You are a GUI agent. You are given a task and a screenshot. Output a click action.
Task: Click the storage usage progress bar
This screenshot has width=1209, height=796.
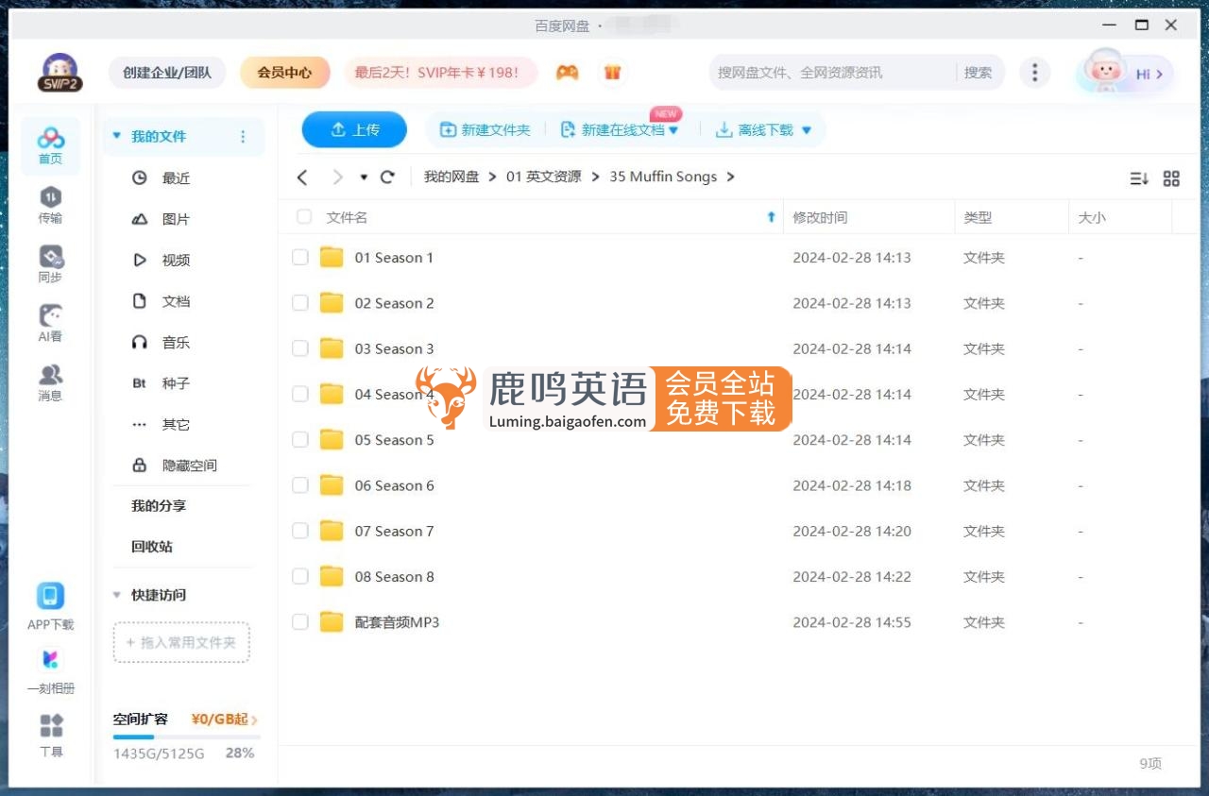(186, 737)
